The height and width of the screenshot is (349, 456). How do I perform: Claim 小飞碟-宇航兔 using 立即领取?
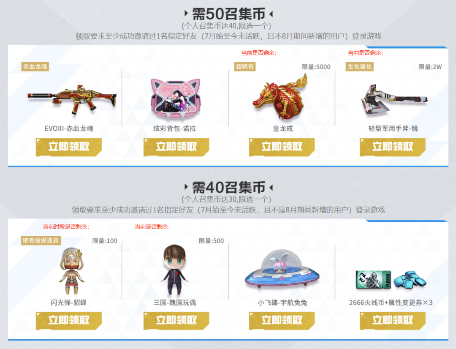click(x=282, y=321)
